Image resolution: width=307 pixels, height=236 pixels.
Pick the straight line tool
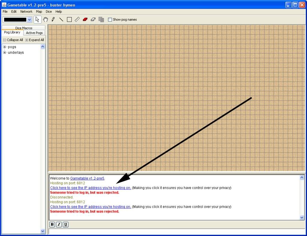point(61,20)
